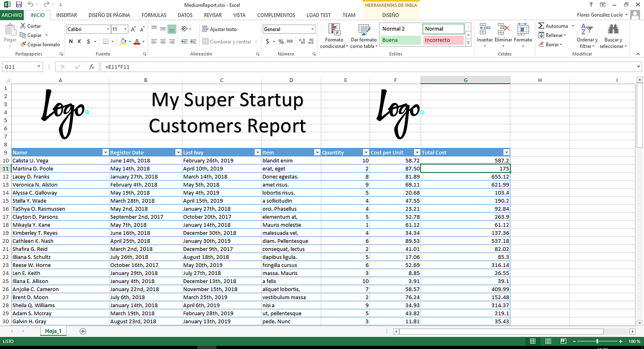This screenshot has height=349, width=644.
Task: Switch to the INSERTAR ribbon tab
Action: click(x=67, y=15)
